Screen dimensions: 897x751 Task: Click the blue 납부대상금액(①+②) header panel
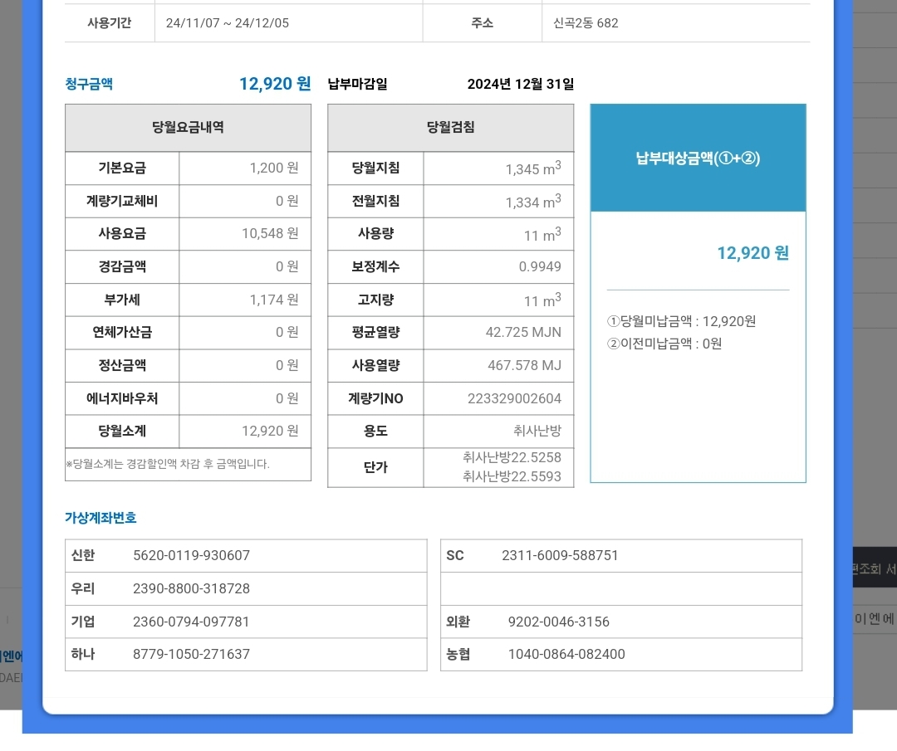tap(698, 158)
